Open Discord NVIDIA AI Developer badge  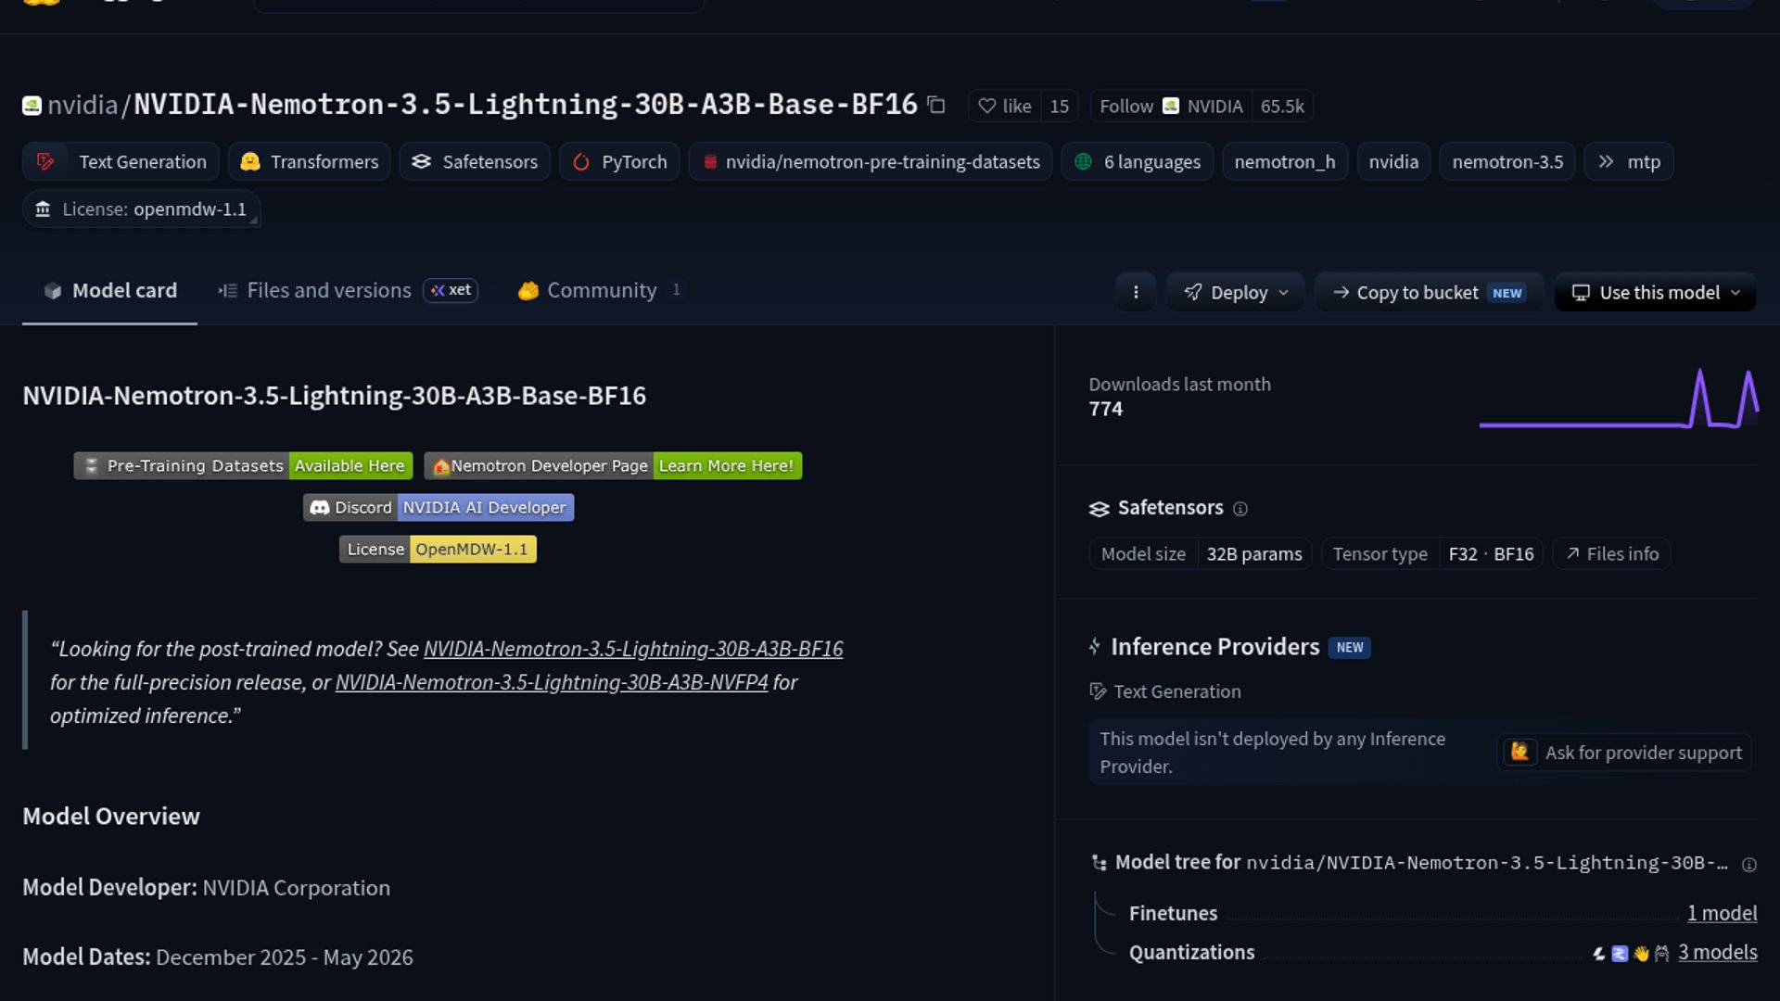pyautogui.click(x=439, y=507)
